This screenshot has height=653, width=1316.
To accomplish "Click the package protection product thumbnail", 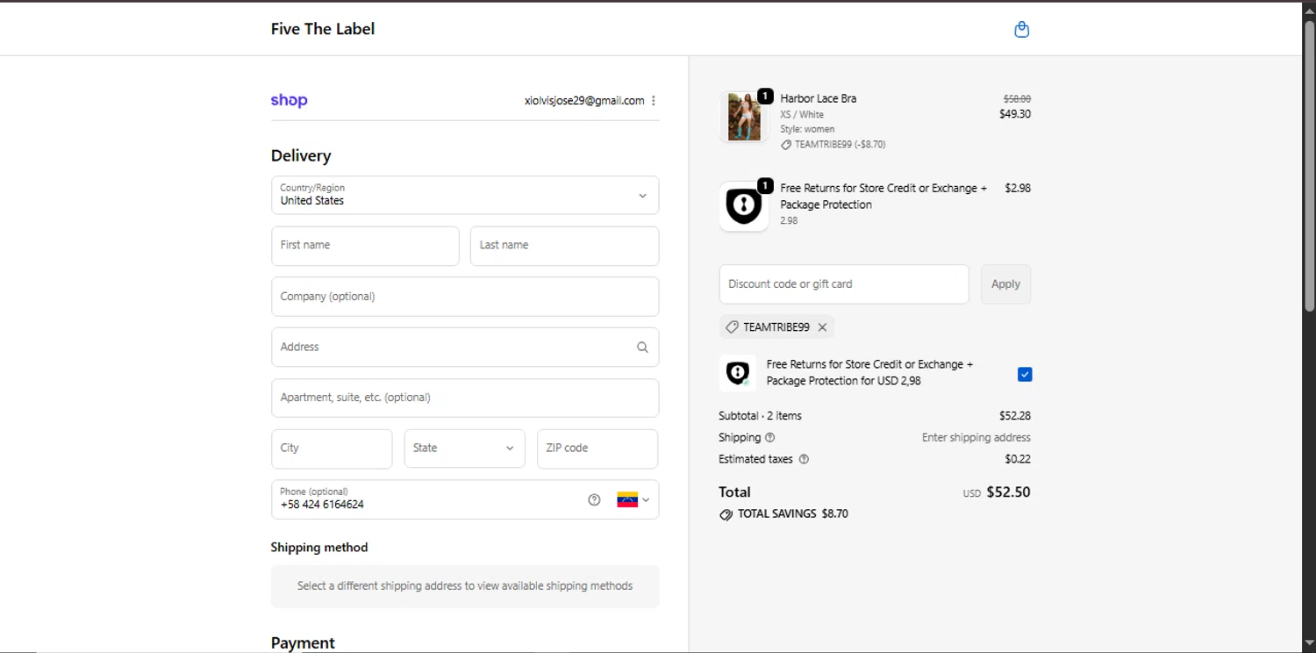I will [744, 206].
